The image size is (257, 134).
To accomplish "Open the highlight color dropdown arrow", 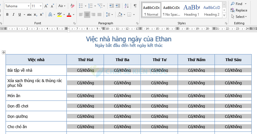I will pyautogui.click(x=64, y=15).
